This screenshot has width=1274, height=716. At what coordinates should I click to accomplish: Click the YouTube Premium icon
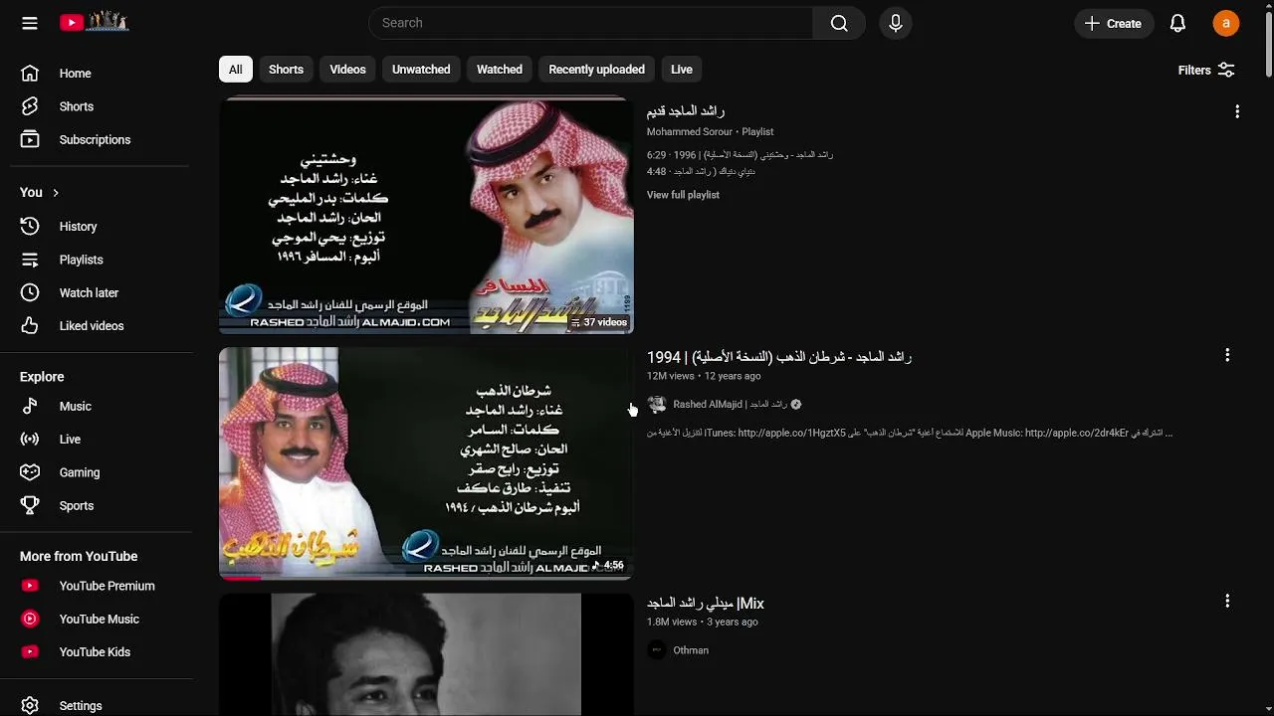pos(30,586)
